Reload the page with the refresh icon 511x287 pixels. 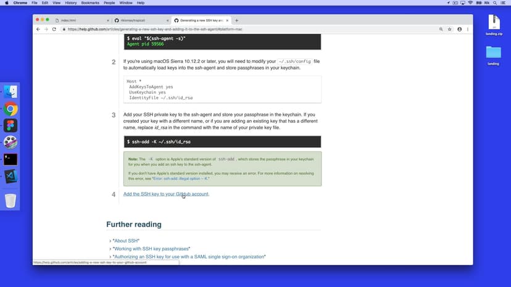(x=54, y=29)
